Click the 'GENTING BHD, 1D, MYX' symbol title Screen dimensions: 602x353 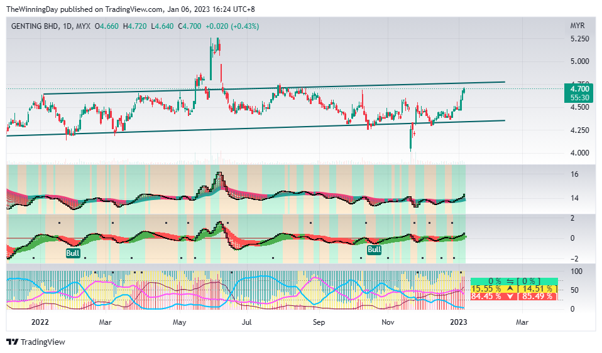(51, 26)
